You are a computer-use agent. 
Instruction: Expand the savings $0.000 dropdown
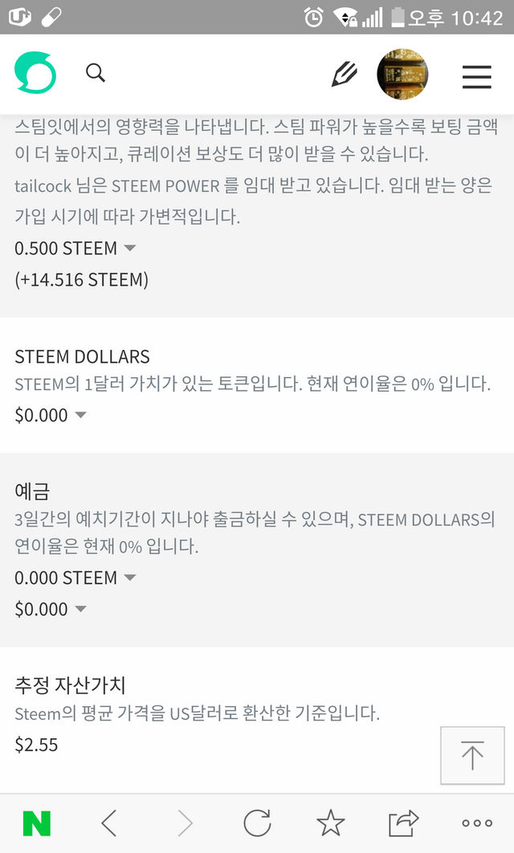(50, 609)
